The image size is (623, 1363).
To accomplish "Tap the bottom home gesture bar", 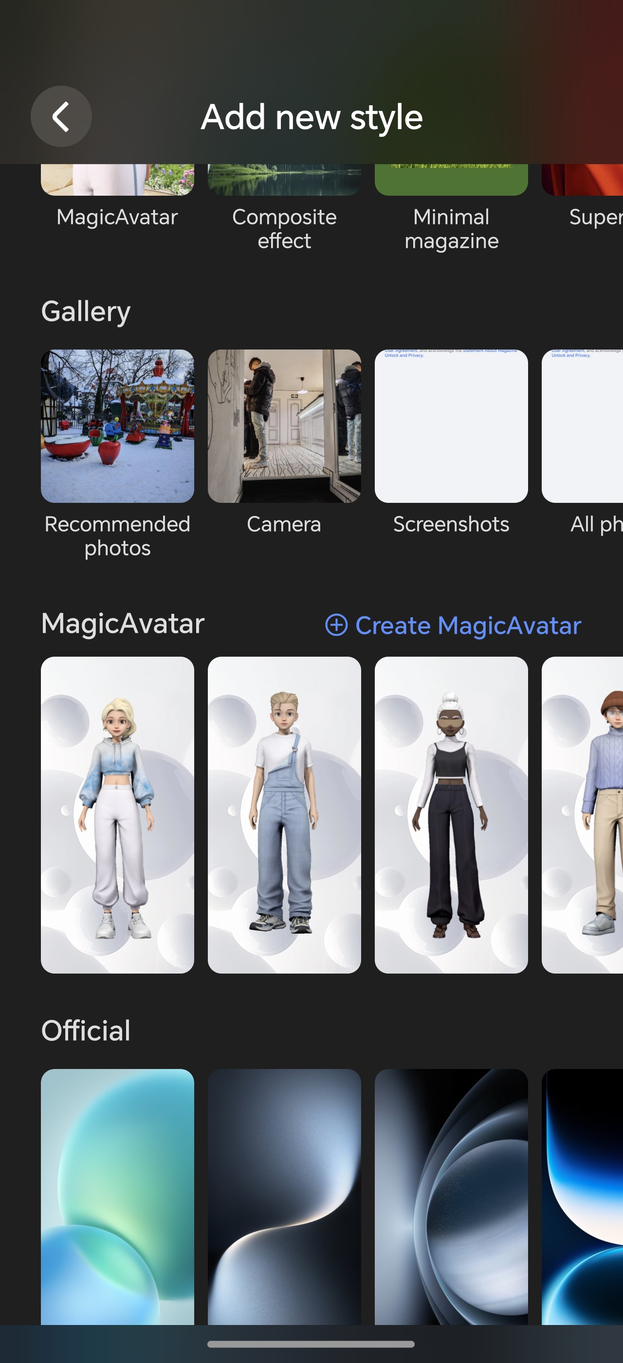I will pos(311,1344).
